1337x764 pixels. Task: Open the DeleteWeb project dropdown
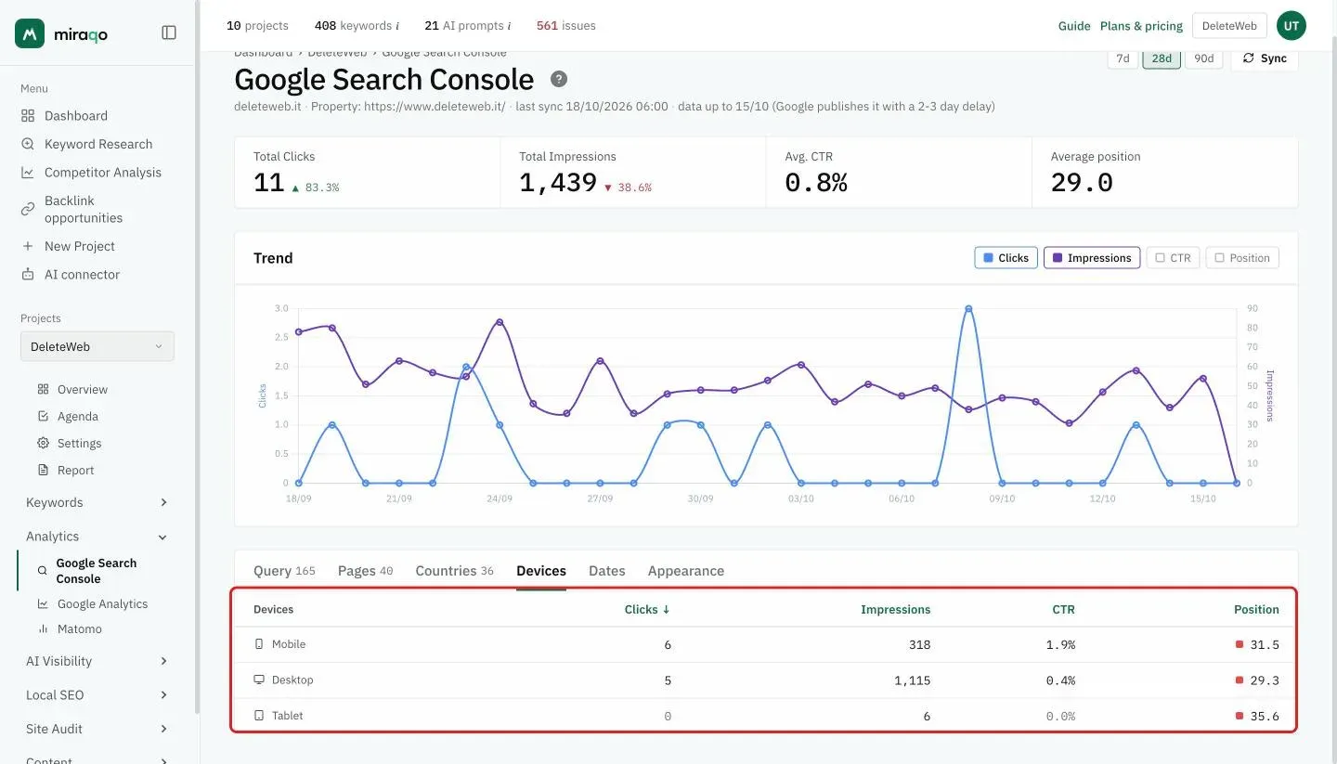(97, 347)
